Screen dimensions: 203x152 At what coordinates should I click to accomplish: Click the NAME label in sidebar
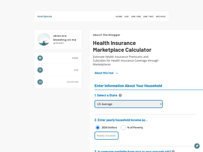pyautogui.click(x=75, y=58)
